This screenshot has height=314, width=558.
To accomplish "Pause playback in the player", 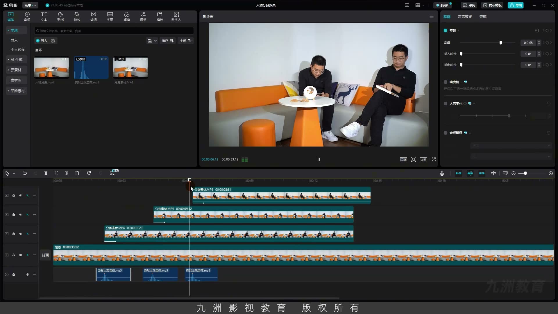I will [x=319, y=159].
